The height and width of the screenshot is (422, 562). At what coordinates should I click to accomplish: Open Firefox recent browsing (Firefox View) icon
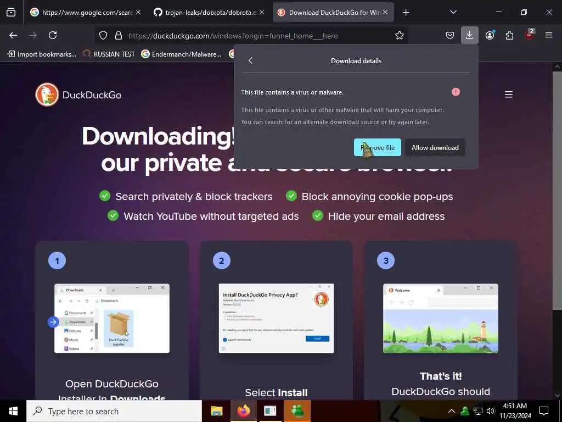11,13
